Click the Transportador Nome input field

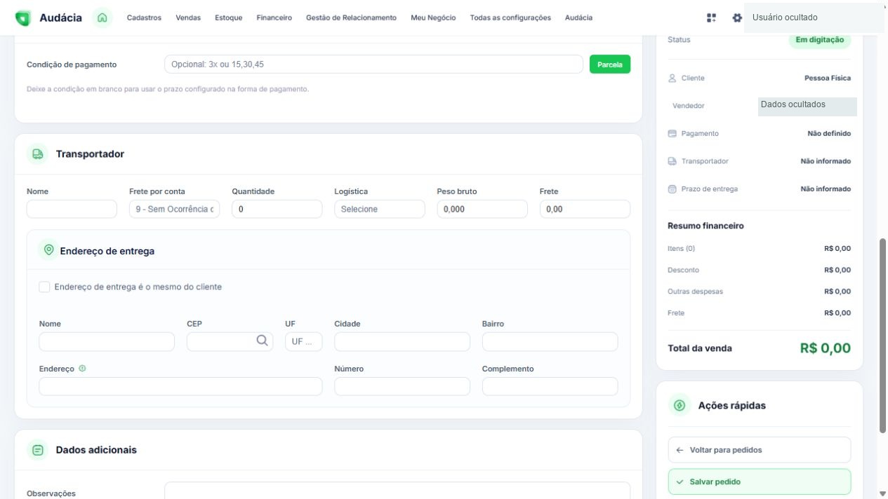click(x=72, y=209)
